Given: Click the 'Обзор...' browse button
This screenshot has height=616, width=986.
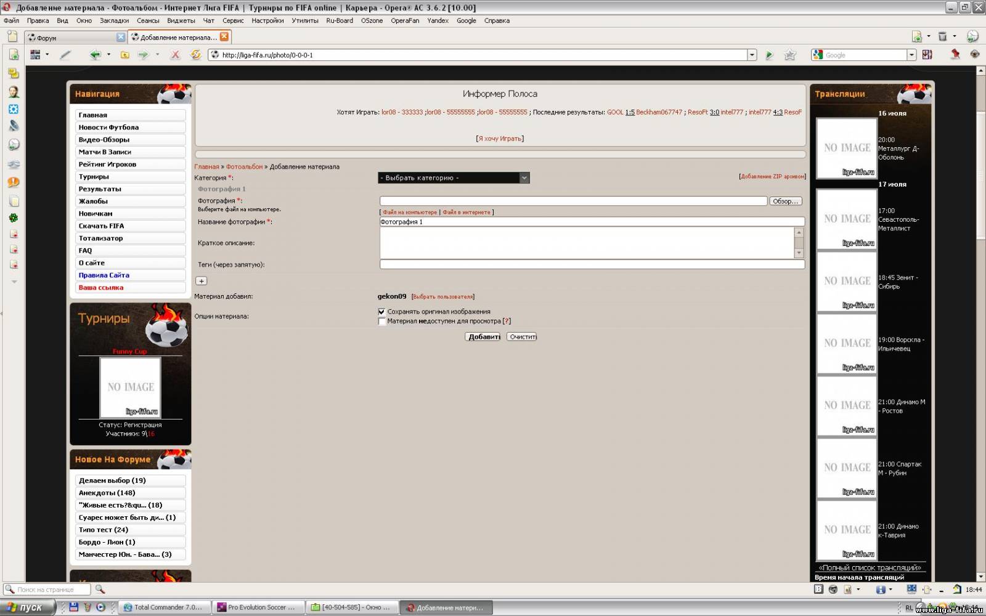Looking at the screenshot, I should click(785, 201).
